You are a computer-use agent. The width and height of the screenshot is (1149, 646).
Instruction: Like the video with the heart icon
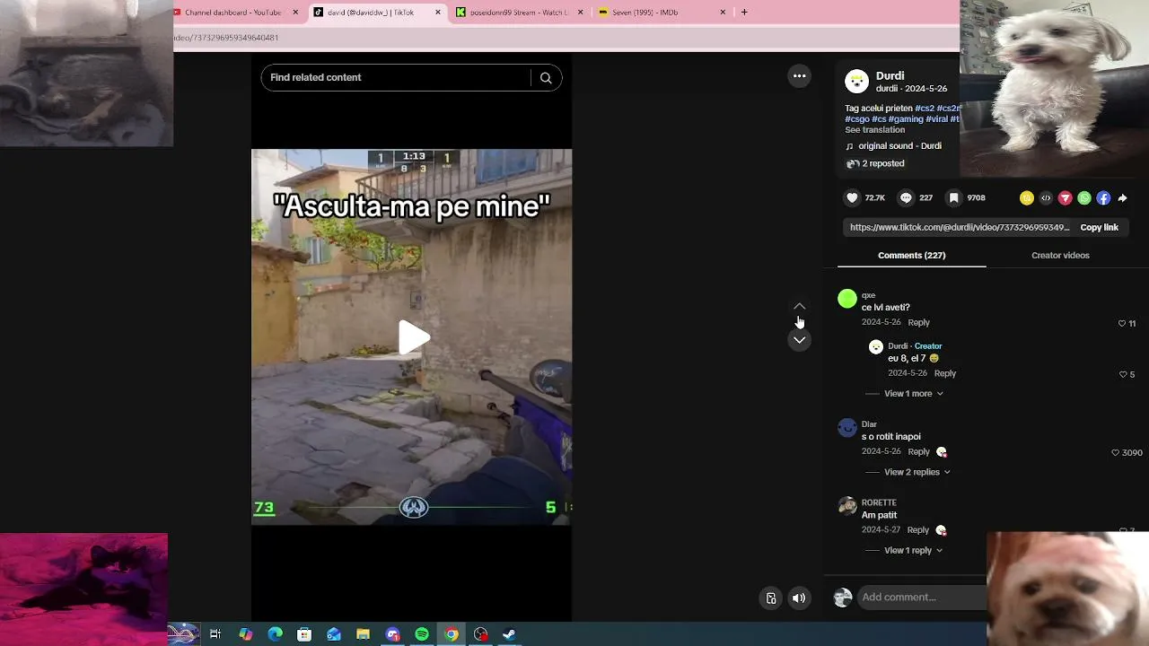coord(852,198)
